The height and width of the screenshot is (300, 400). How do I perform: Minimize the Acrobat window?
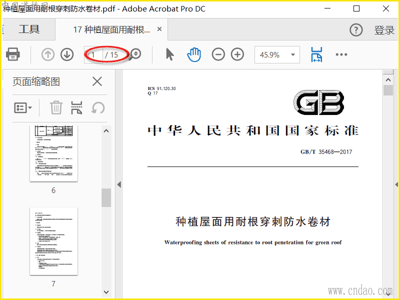[x=327, y=8]
